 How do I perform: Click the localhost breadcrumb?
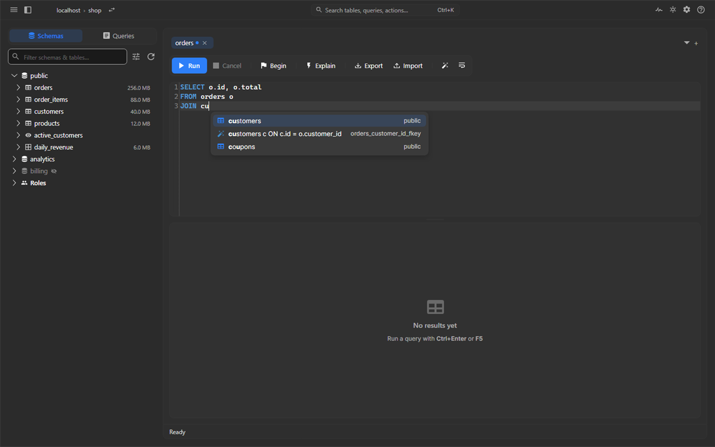(x=68, y=10)
